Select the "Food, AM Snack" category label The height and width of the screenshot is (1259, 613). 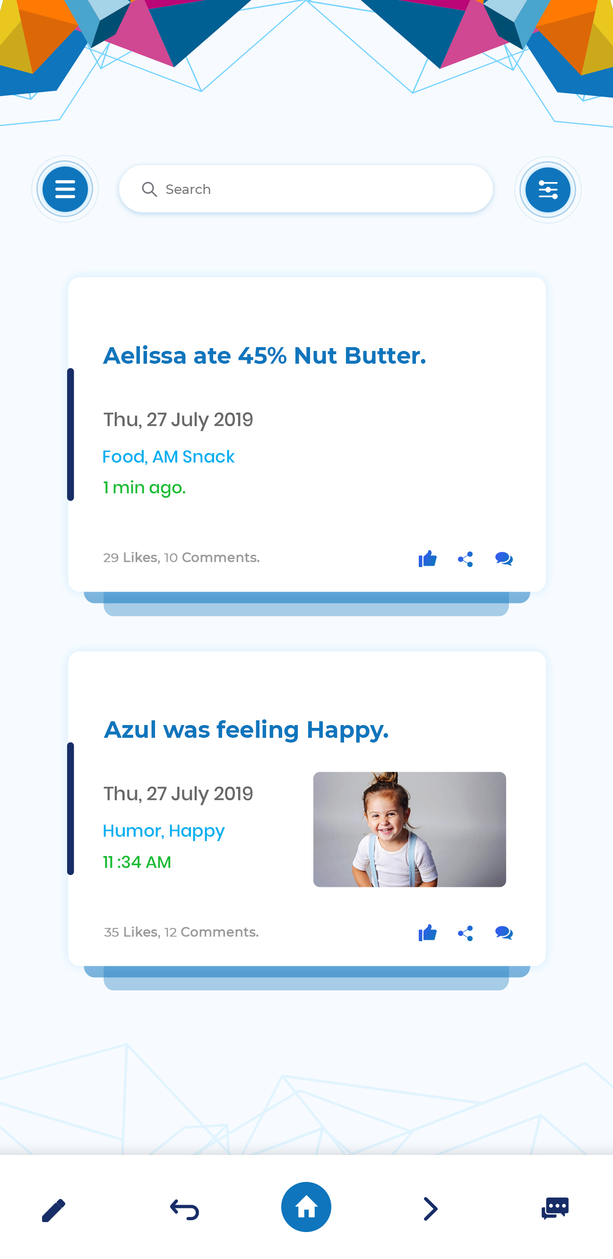tap(169, 456)
